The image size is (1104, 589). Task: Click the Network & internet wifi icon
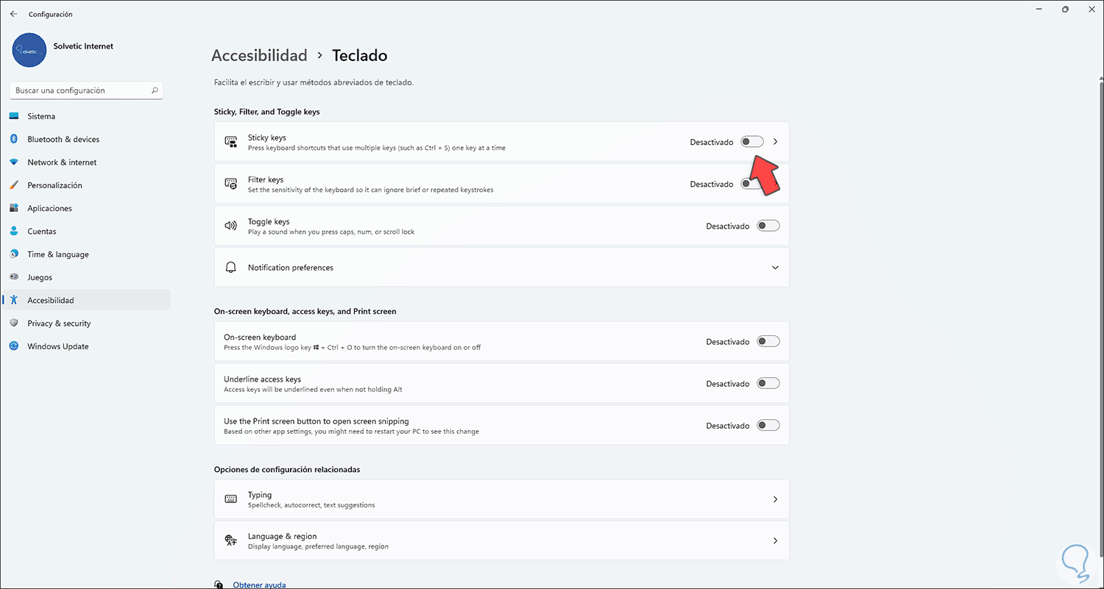point(14,163)
